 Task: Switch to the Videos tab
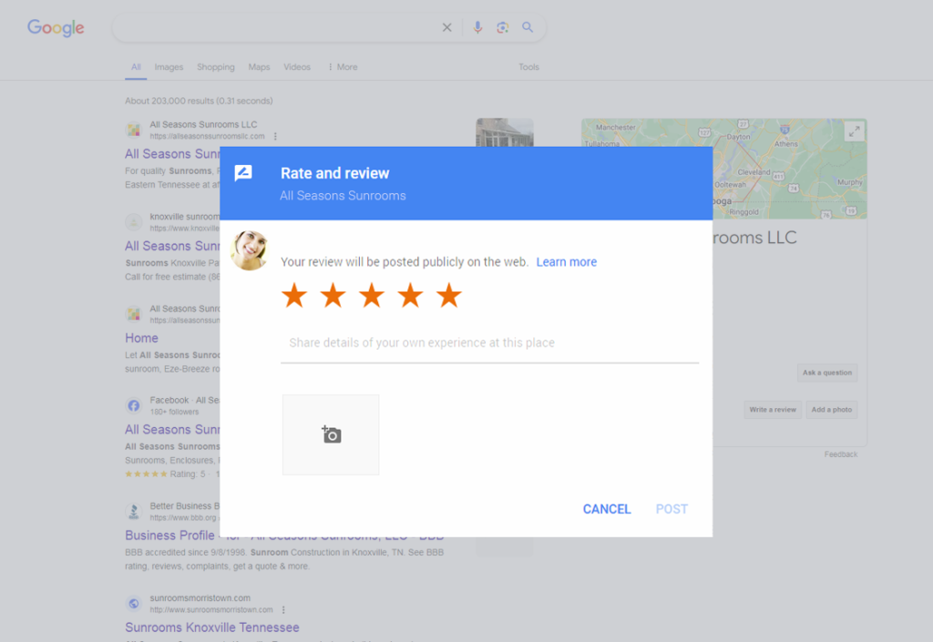tap(297, 67)
